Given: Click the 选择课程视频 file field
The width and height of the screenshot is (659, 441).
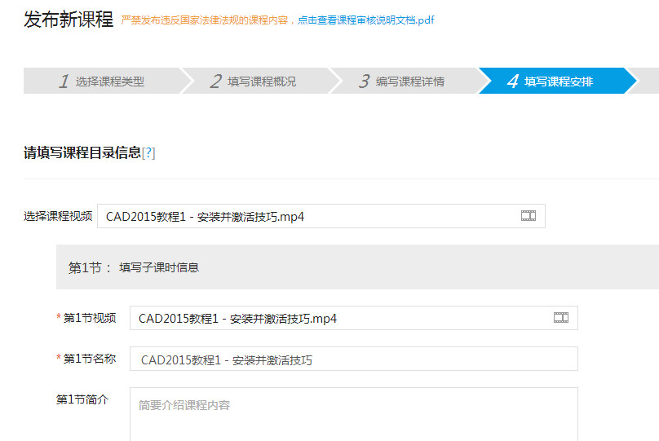Looking at the screenshot, I should pyautogui.click(x=321, y=216).
